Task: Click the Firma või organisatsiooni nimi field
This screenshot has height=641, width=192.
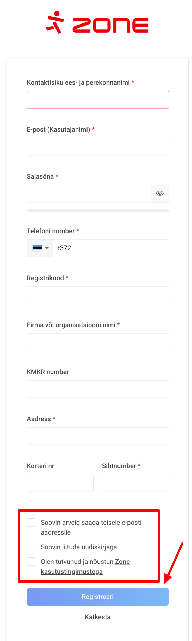Action: pos(98,342)
